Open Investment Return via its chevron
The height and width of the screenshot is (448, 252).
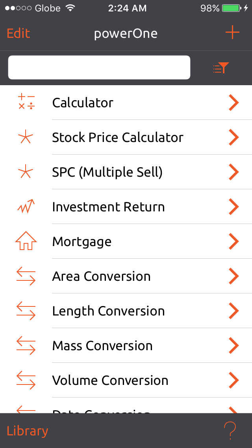pyautogui.click(x=233, y=207)
